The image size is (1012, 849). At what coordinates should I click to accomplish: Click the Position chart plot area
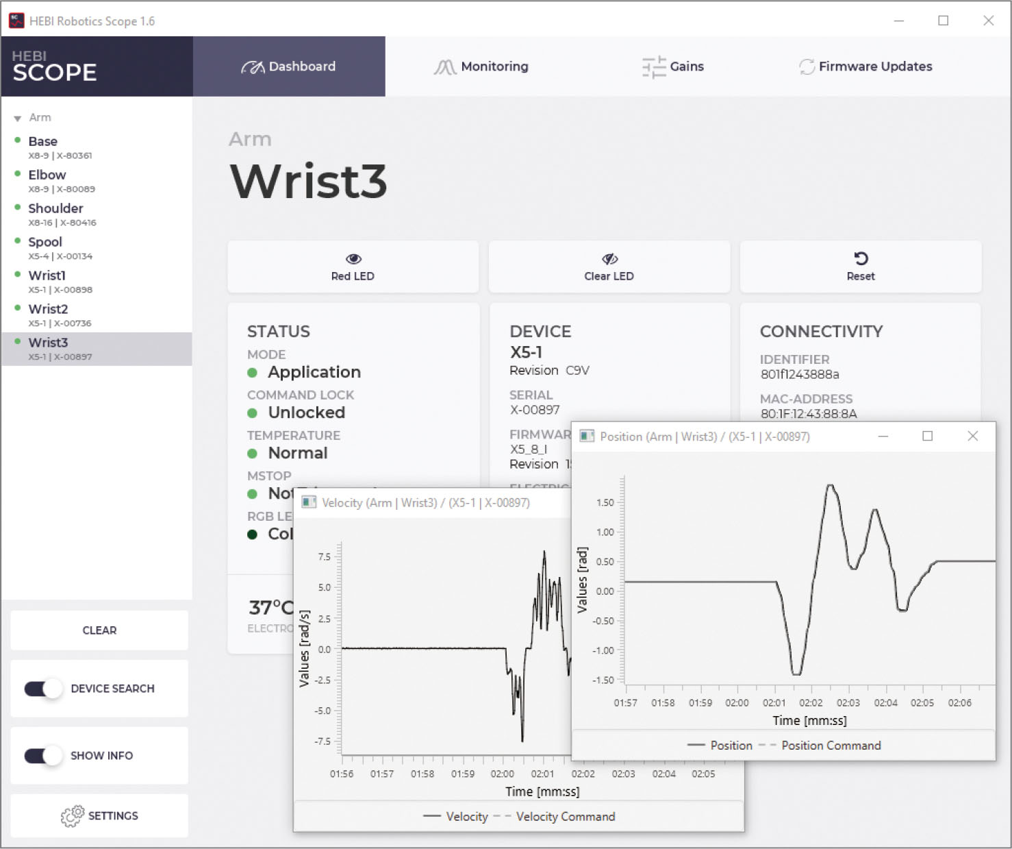(x=810, y=580)
